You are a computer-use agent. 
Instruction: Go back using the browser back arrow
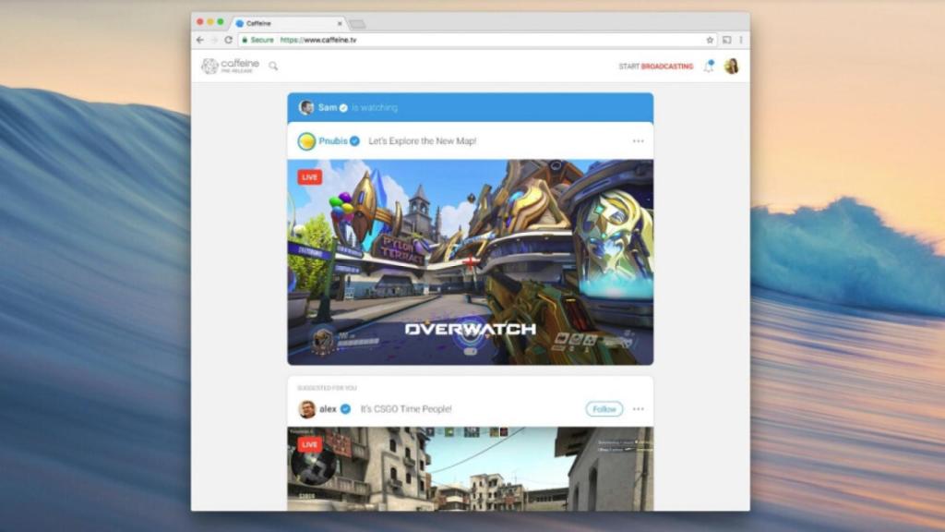click(200, 41)
